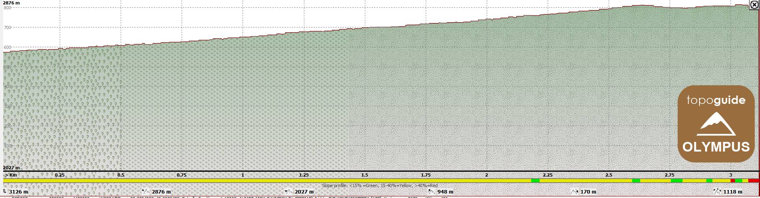The image size is (760, 198).
Task: Click the descent icon beside 170 m
Action: coord(574,192)
